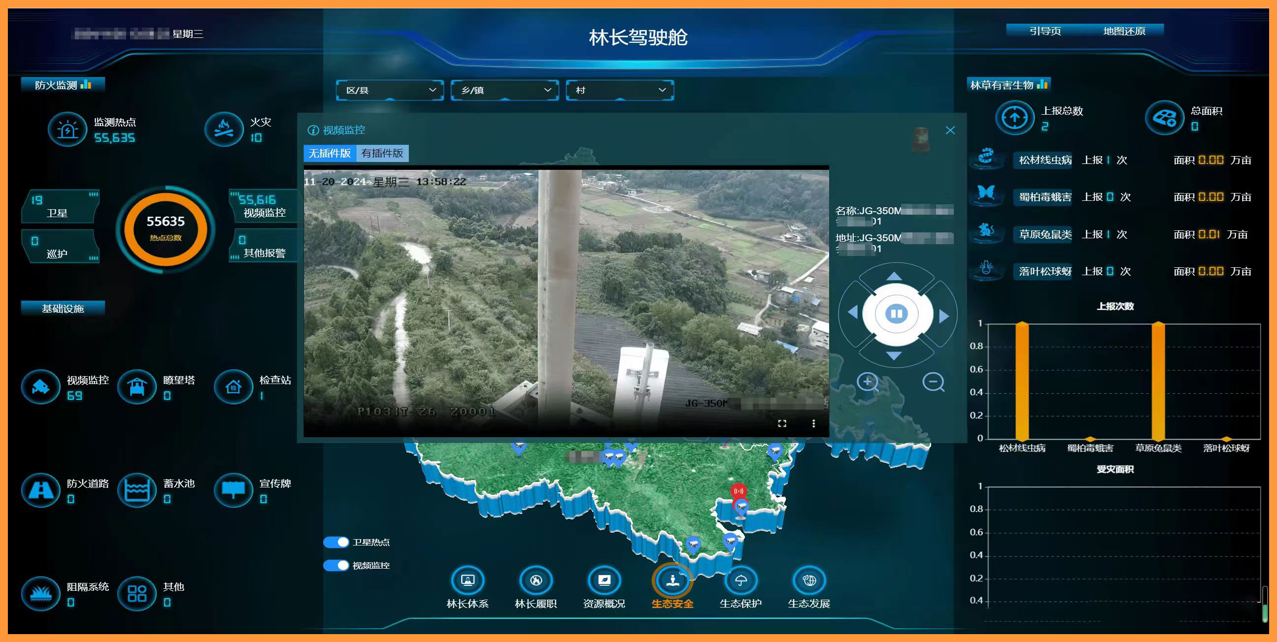The height and width of the screenshot is (642, 1277).
Task: Click the 防火道路 icon
Action: tap(41, 490)
